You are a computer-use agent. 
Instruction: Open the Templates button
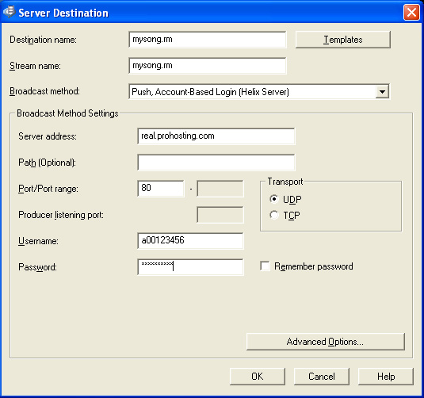(343, 40)
